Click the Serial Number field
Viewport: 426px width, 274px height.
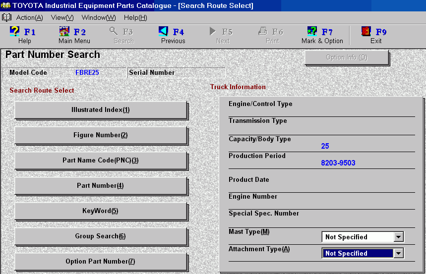pos(177,73)
